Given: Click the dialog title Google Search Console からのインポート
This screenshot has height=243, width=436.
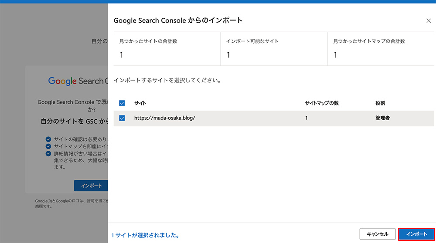Looking at the screenshot, I should 178,20.
